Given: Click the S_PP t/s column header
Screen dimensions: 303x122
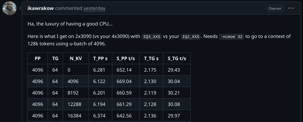Looking at the screenshot, I should point(126,58).
